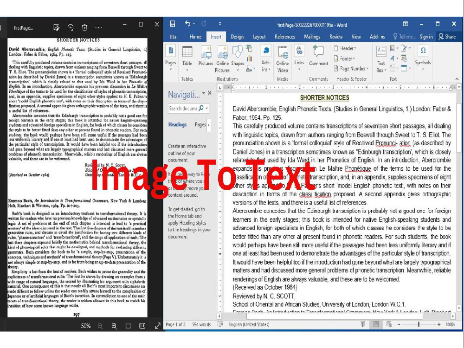Click the Delete trash icon in Photos viewer
The image size is (464, 348).
(x=84, y=27)
